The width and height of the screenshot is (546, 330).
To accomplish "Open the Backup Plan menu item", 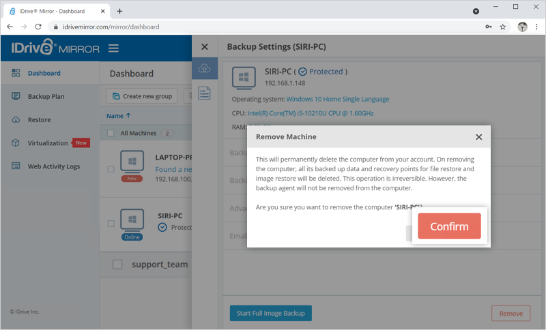I will (46, 96).
